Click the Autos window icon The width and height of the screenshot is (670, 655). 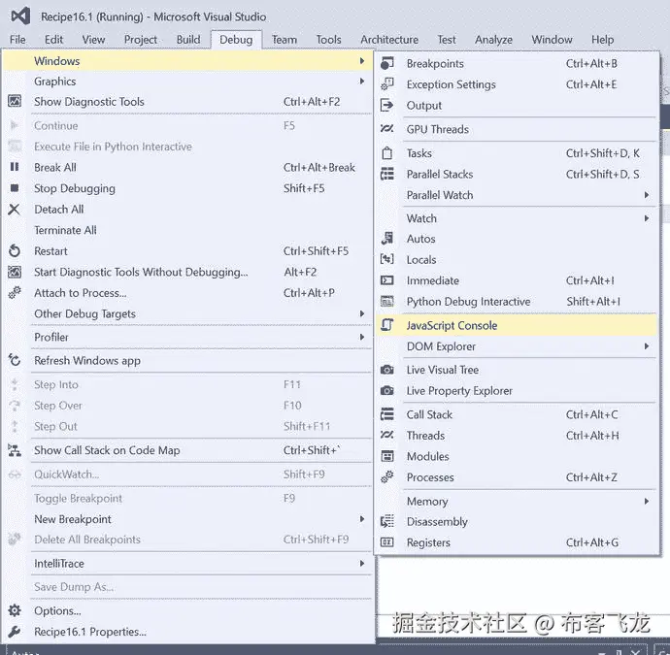pos(387,239)
